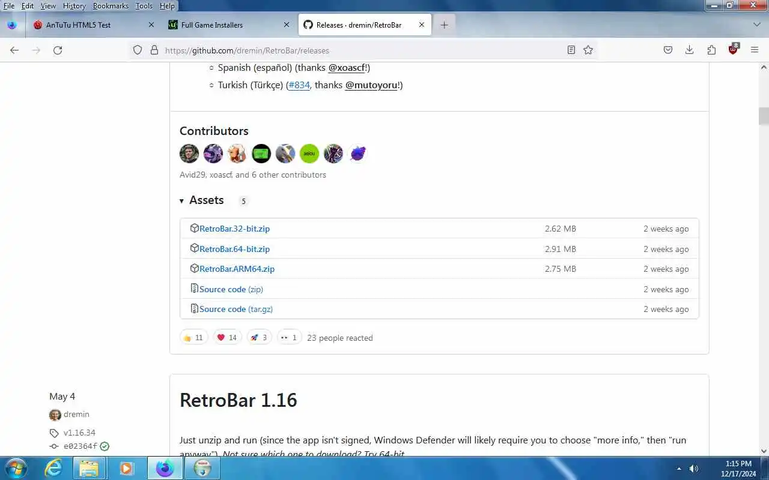Open Pocket save icon
The image size is (769, 480).
[x=668, y=50]
